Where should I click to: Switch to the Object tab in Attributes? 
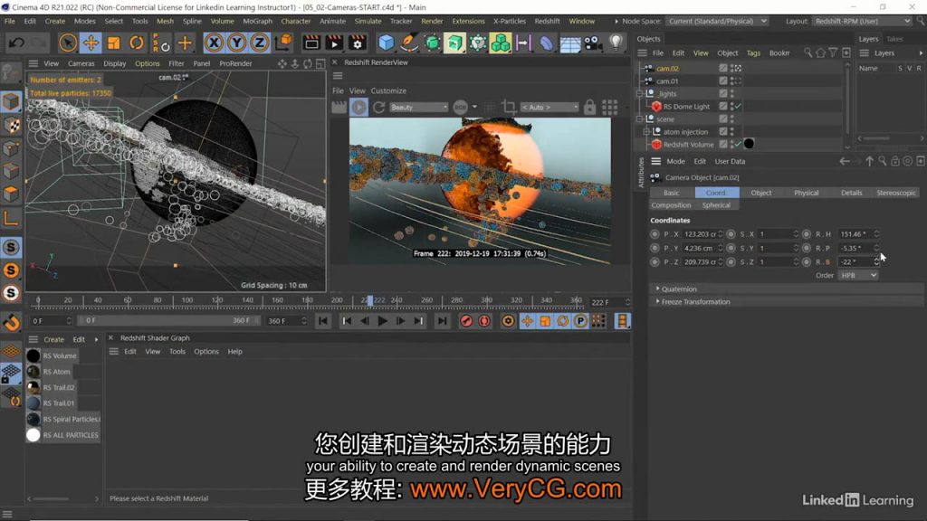[760, 193]
